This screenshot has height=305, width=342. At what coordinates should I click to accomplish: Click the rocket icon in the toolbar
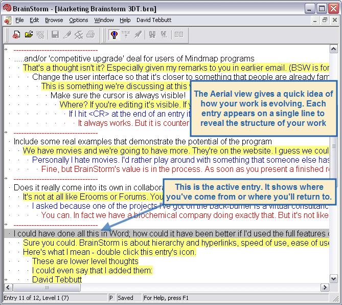click(138, 35)
